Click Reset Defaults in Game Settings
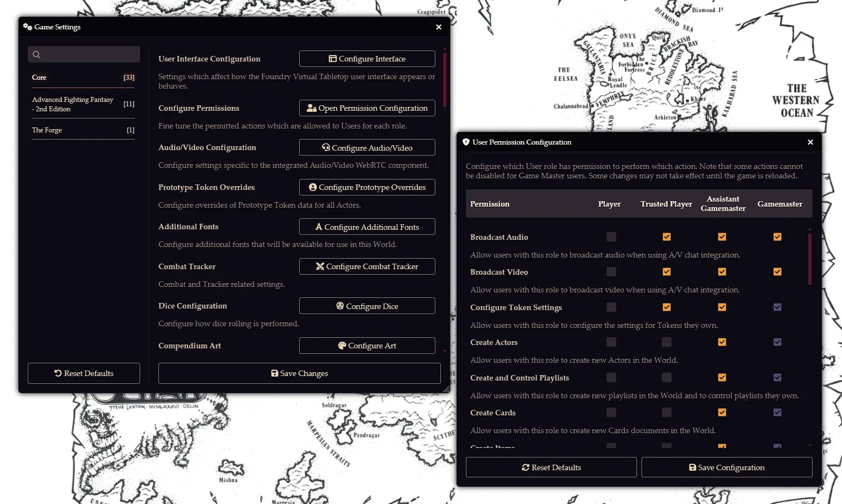 tap(84, 373)
